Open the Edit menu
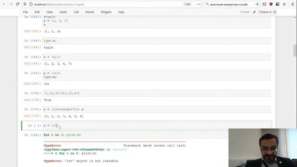 (x=37, y=12)
